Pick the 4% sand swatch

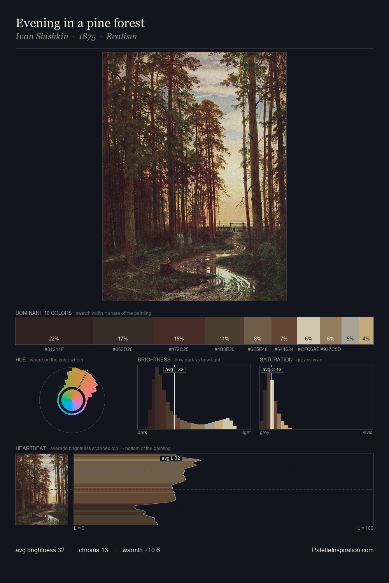coord(366,331)
